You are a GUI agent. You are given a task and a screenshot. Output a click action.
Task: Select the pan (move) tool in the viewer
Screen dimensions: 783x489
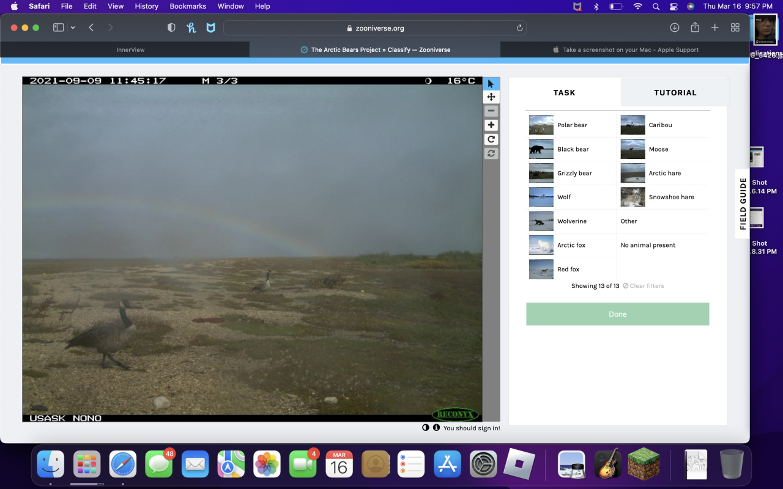pos(491,97)
